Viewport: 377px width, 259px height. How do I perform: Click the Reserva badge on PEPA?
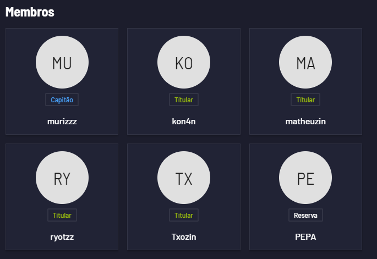pos(305,215)
